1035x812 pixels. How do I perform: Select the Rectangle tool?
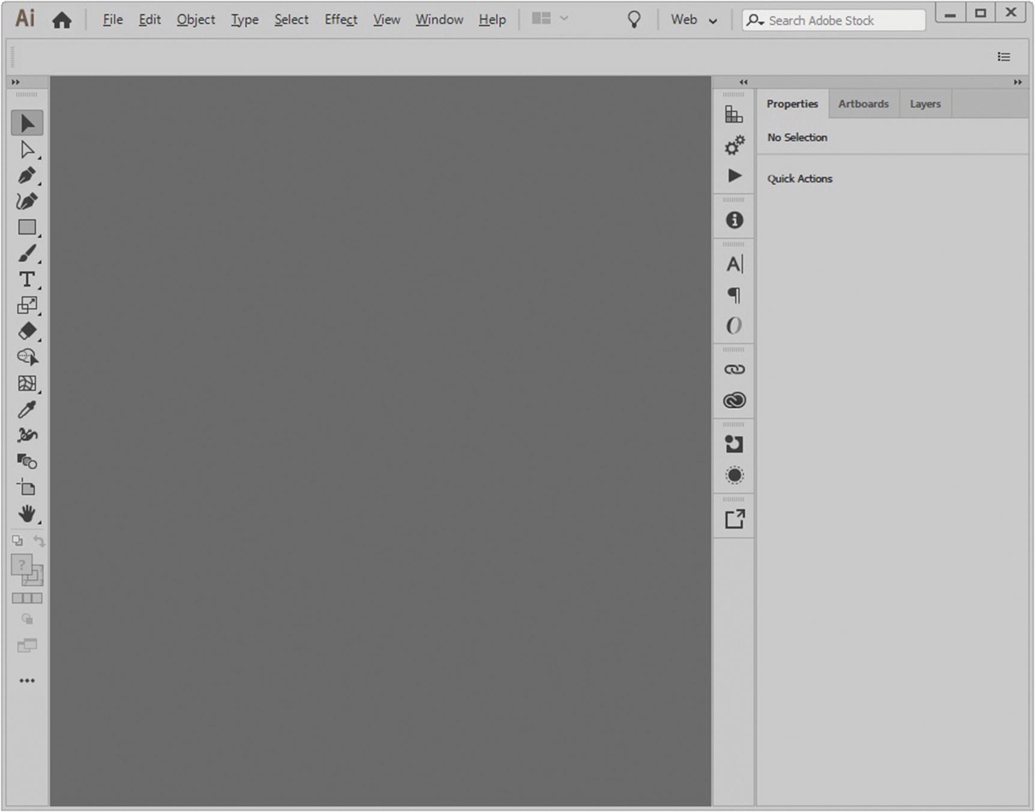click(x=26, y=227)
